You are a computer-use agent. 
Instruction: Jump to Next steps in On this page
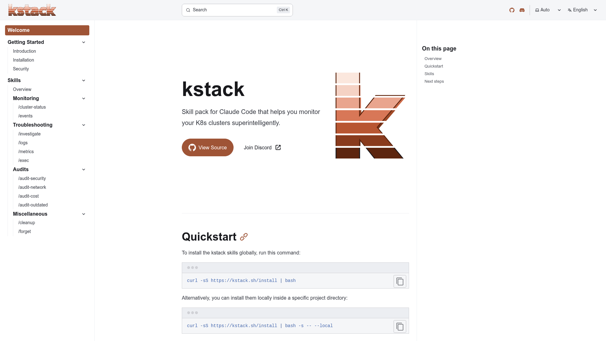[434, 81]
